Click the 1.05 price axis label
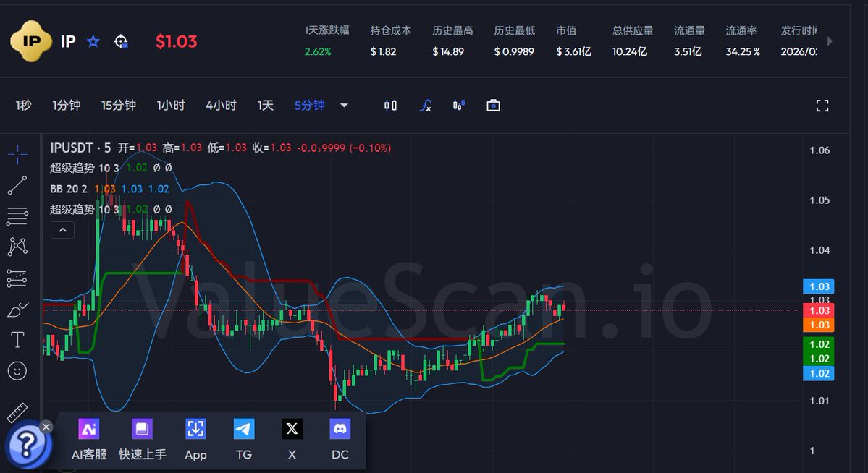Viewport: 868px width, 473px height. click(819, 200)
